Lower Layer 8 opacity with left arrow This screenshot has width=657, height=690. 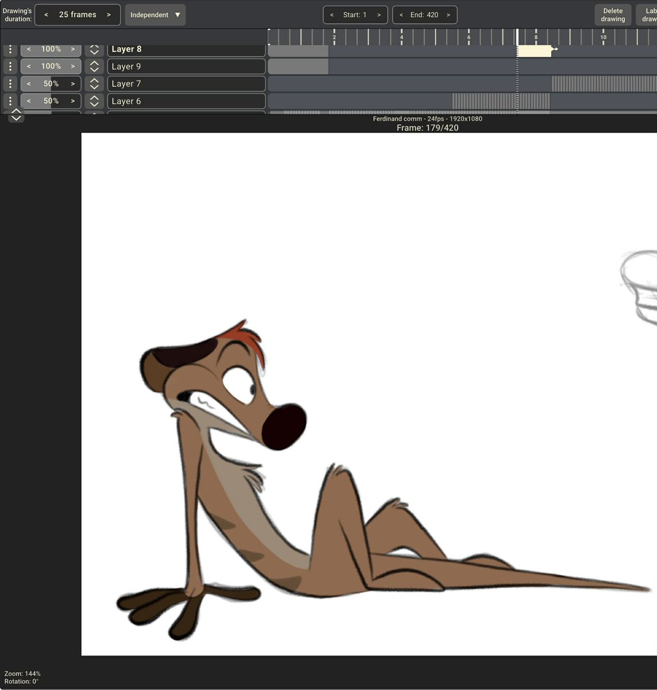pyautogui.click(x=29, y=49)
